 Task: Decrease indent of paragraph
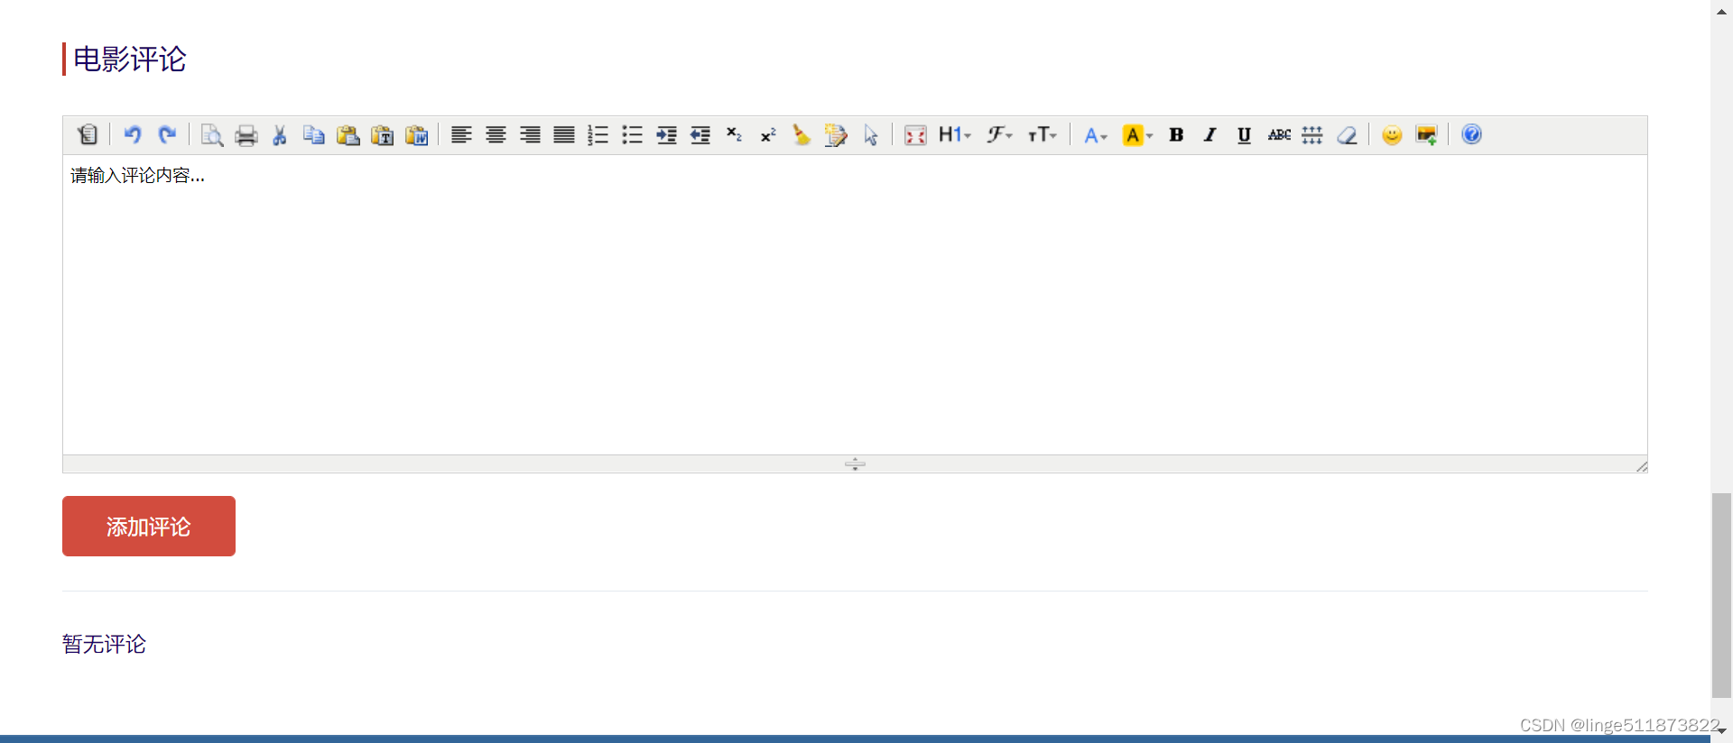click(x=700, y=134)
